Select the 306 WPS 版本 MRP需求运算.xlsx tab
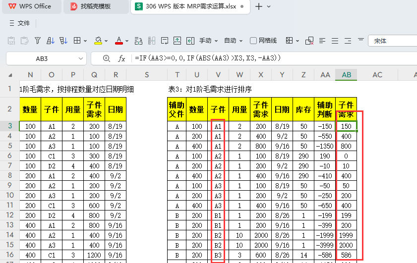The image size is (417, 263). 190,6
